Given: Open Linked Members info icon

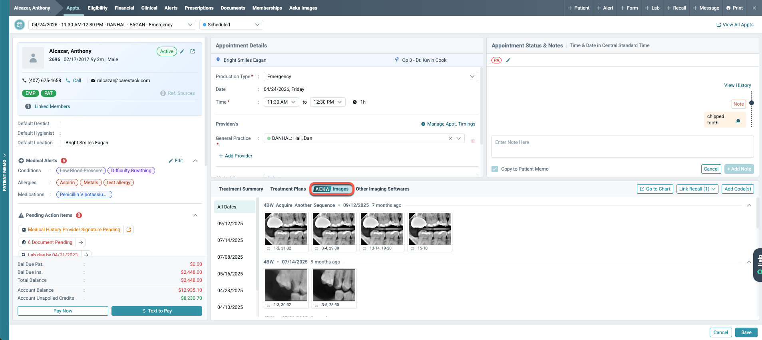Looking at the screenshot, I should [x=28, y=106].
